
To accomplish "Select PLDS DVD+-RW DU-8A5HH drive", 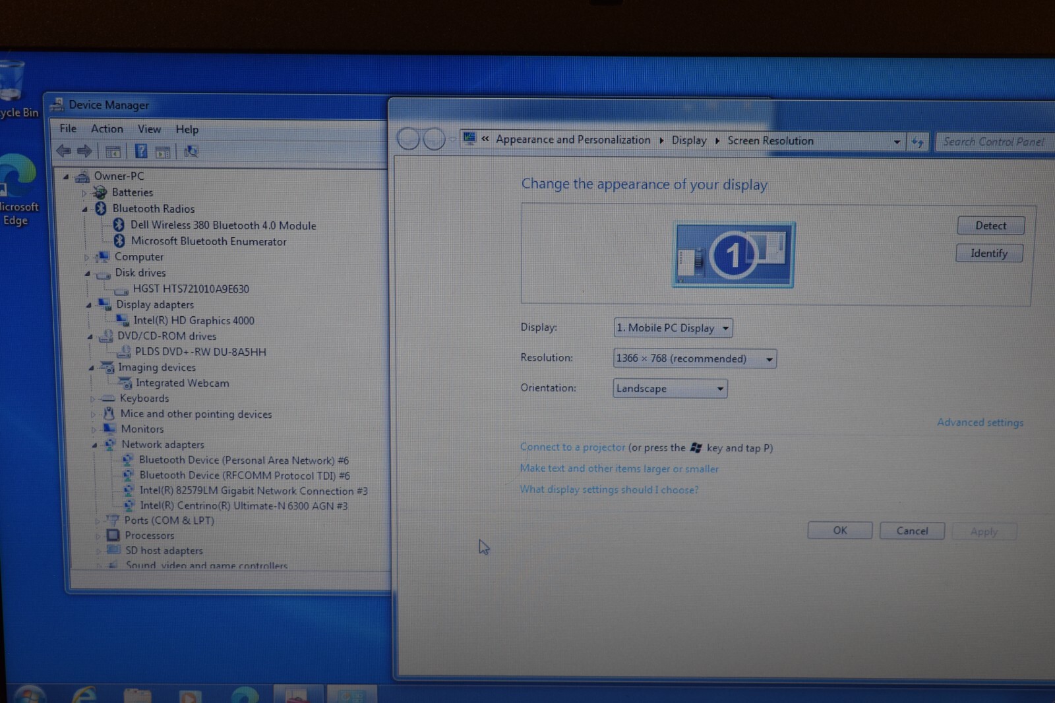I will coord(200,352).
